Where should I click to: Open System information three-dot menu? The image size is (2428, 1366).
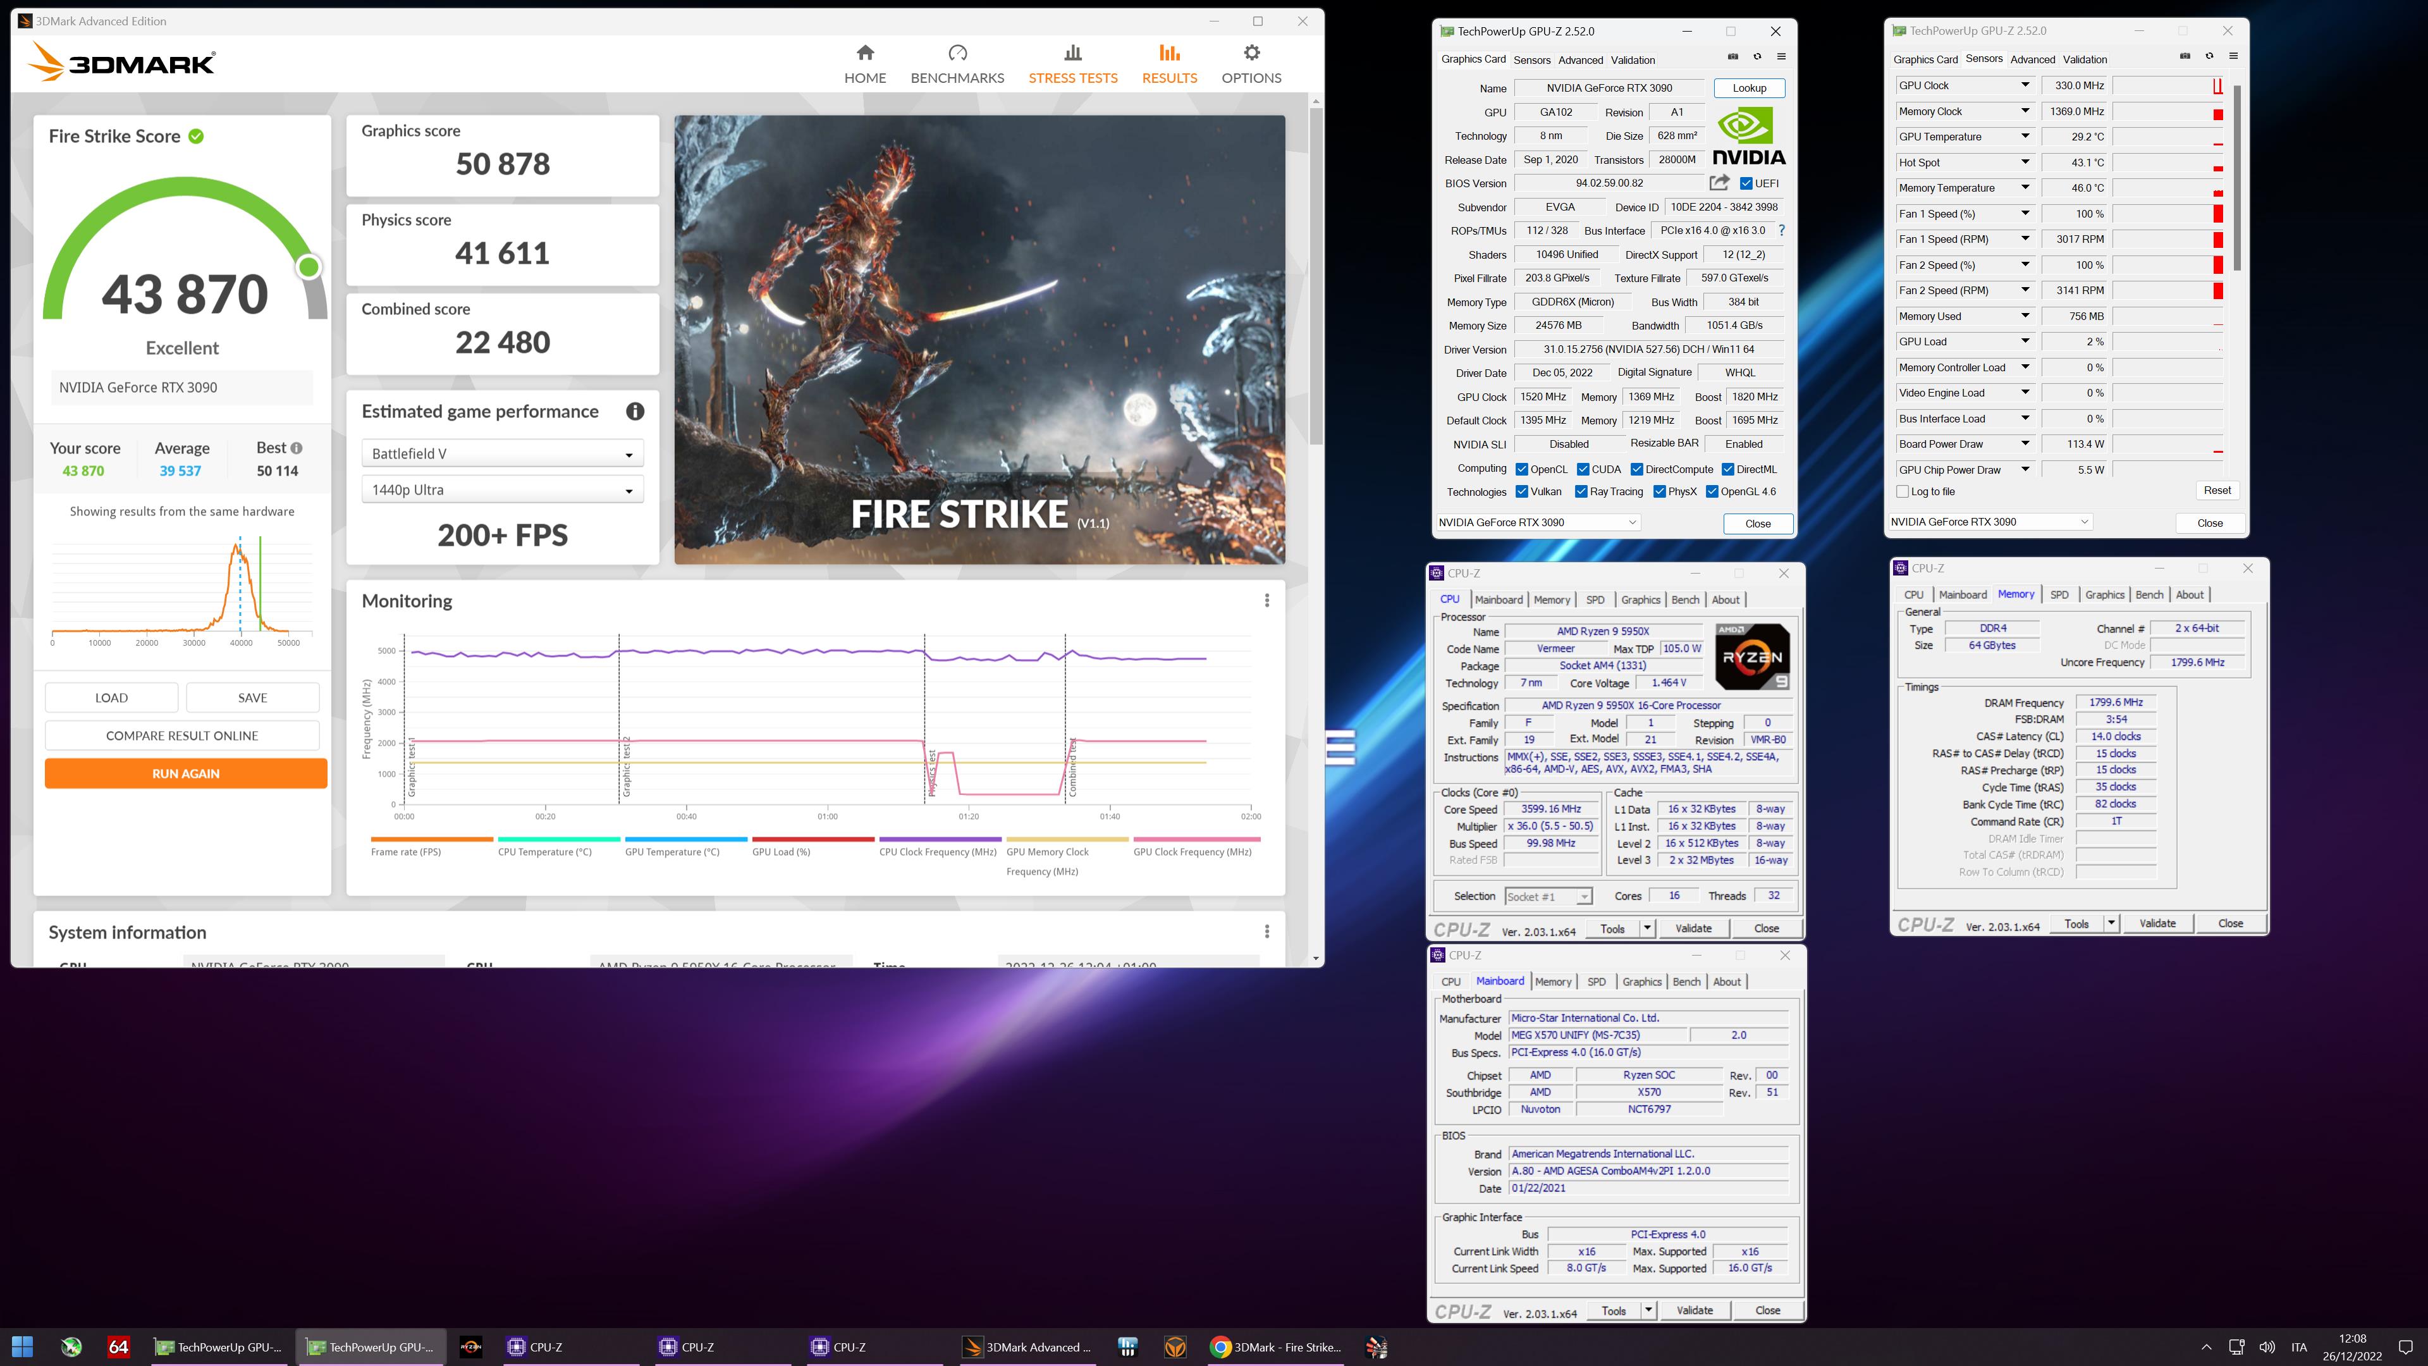pyautogui.click(x=1266, y=932)
